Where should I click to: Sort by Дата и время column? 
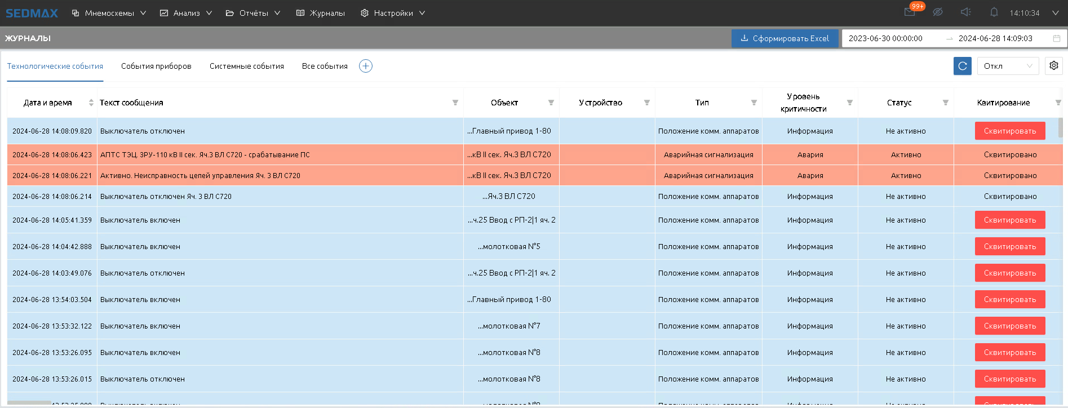91,103
